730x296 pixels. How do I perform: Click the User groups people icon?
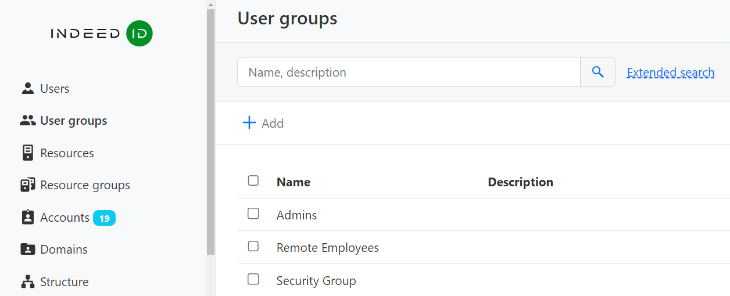click(x=27, y=121)
